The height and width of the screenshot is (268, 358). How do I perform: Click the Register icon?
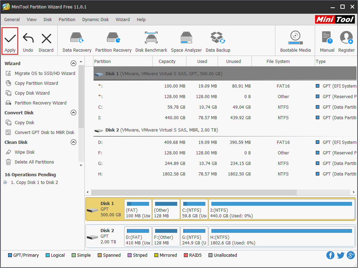point(346,42)
